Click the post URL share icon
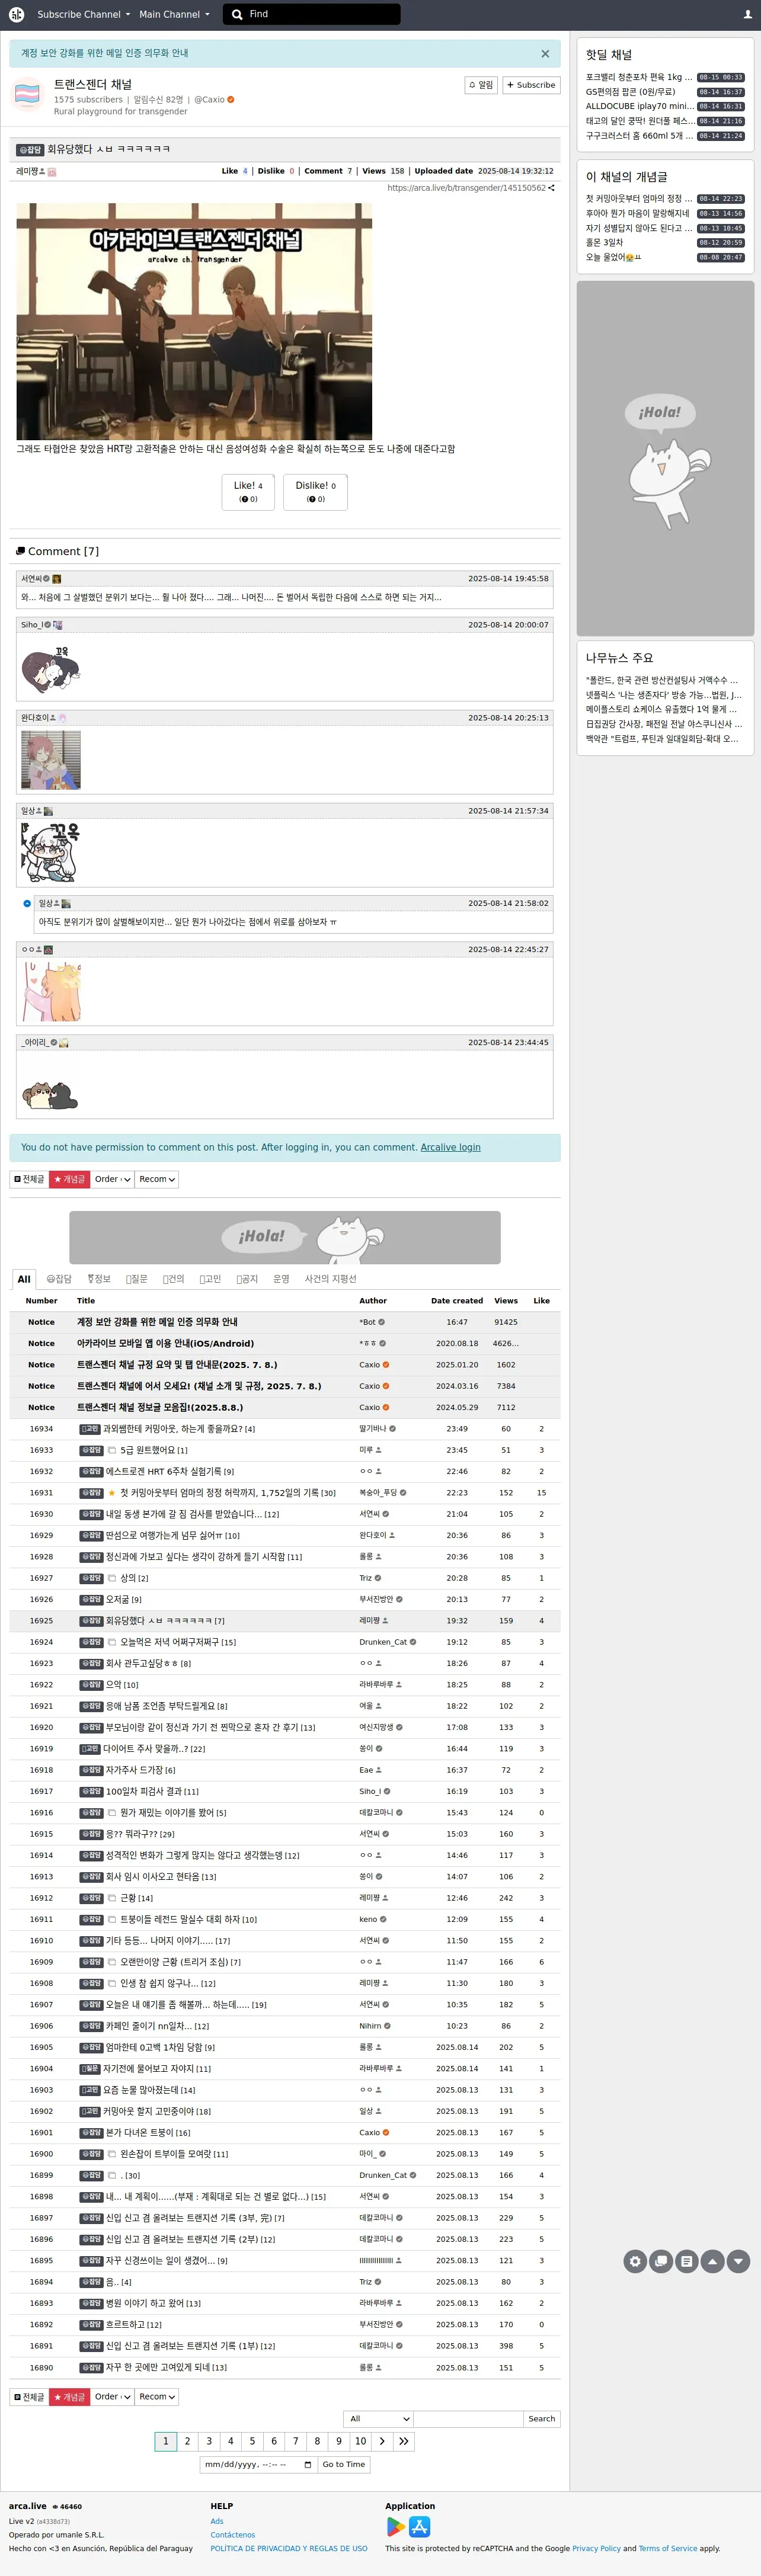The width and height of the screenshot is (761, 2576). 551,188
